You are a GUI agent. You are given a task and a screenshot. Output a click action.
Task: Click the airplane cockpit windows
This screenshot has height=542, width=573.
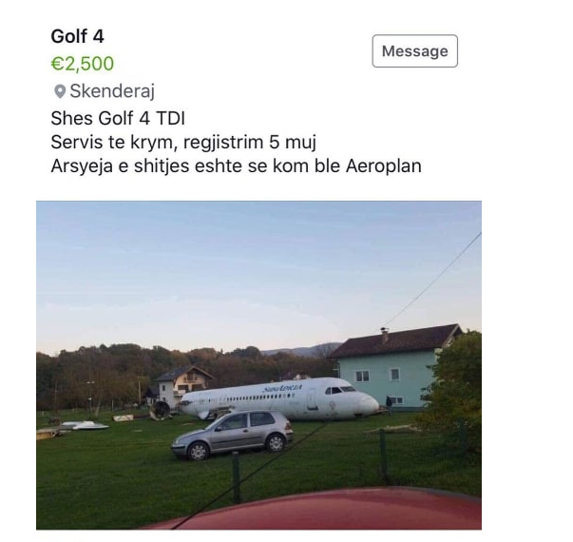click(339, 390)
